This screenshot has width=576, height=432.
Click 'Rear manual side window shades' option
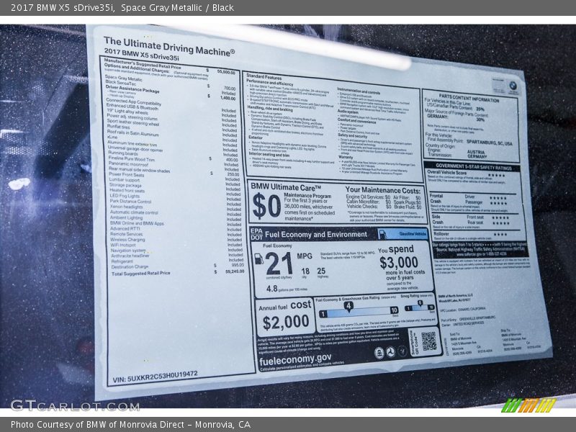[x=139, y=170]
